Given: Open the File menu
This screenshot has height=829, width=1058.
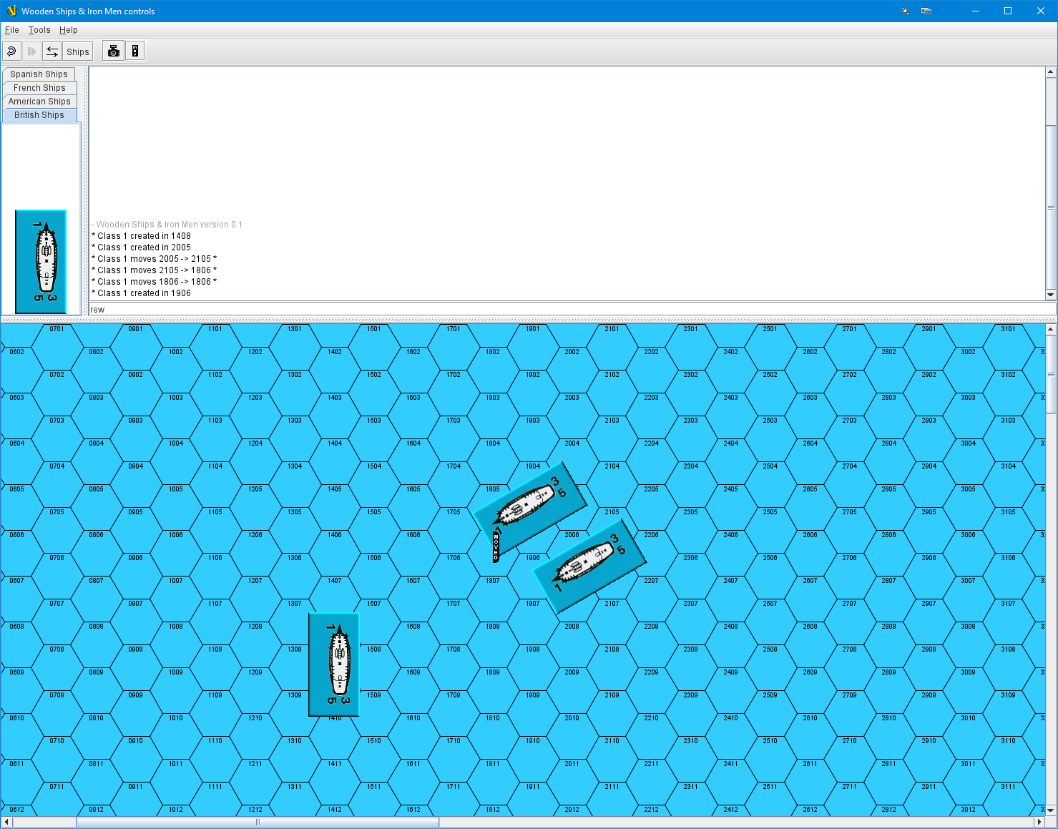Looking at the screenshot, I should point(11,30).
